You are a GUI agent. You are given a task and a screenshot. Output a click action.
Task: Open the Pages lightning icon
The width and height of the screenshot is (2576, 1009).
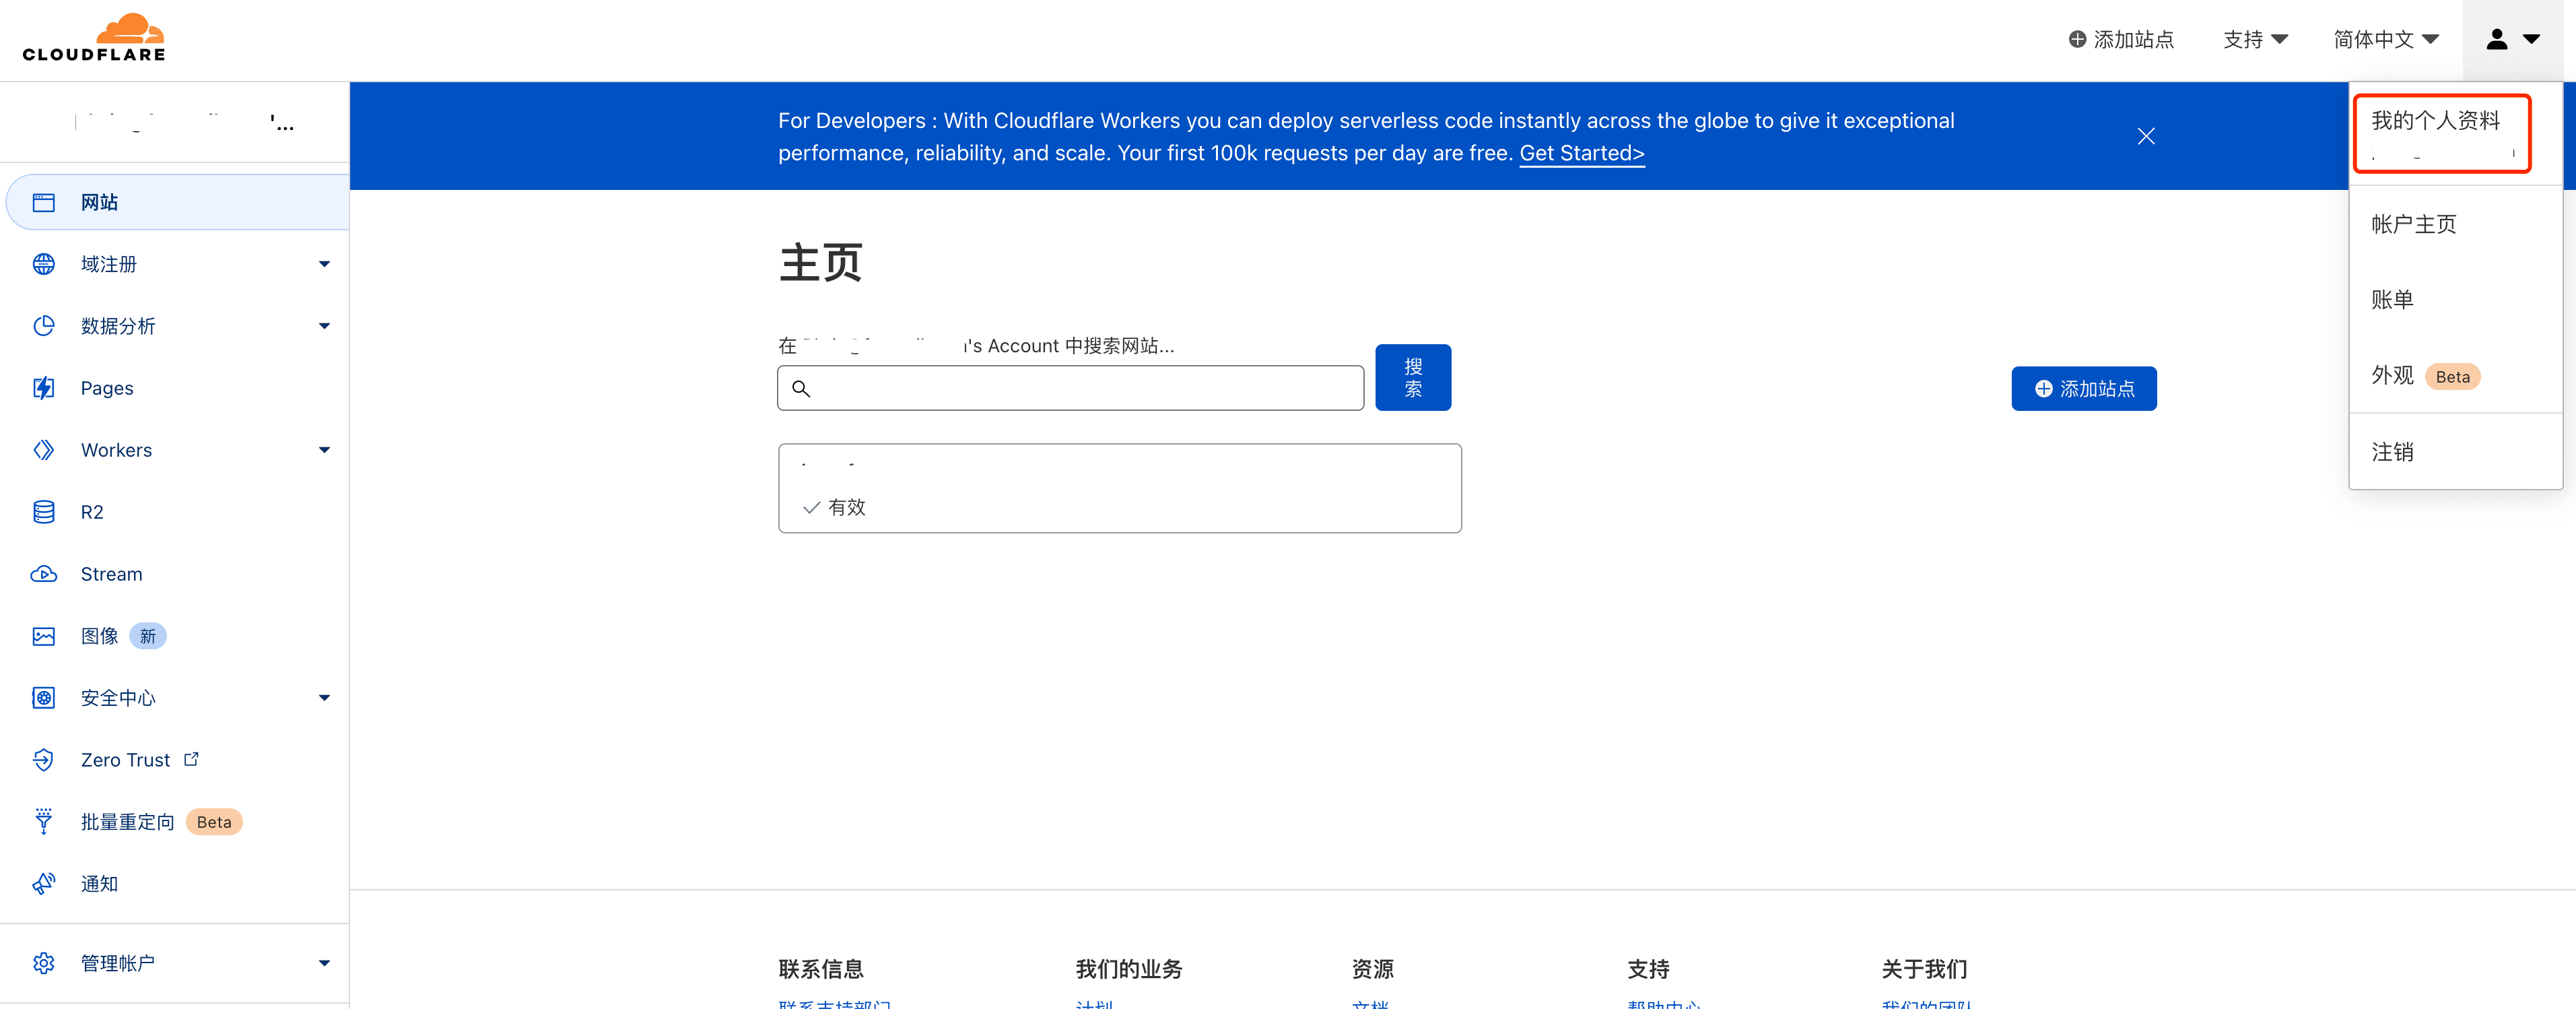point(43,388)
